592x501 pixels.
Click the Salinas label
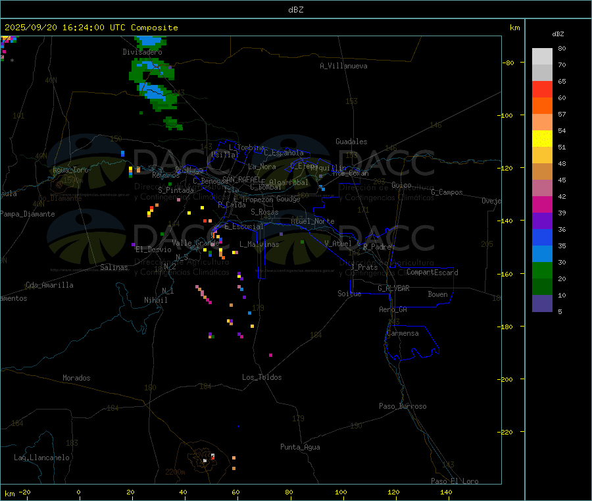(114, 267)
